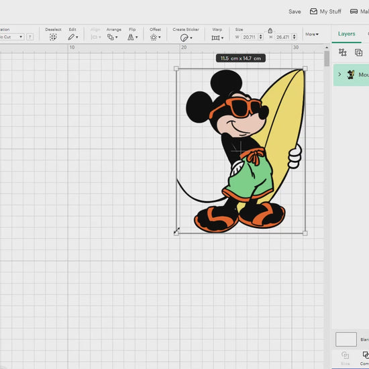Click the top-right selection handle

(305, 68)
